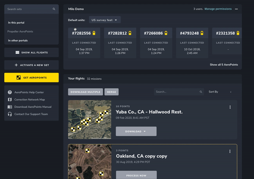Image resolution: width=254 pixels, height=179 pixels.
Task: Click the "32 missions" count text
Action: [94, 79]
